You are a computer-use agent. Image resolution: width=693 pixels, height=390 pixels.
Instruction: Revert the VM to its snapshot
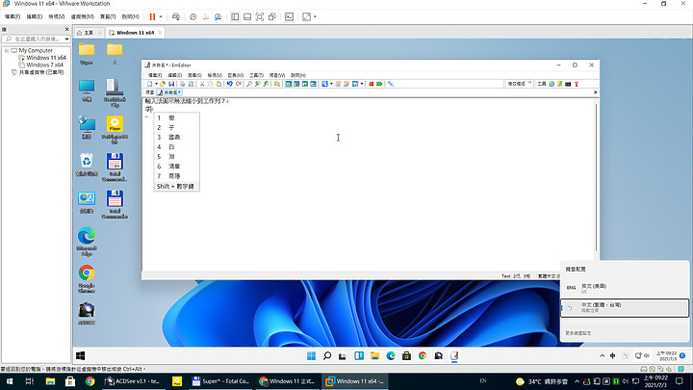tap(206, 16)
